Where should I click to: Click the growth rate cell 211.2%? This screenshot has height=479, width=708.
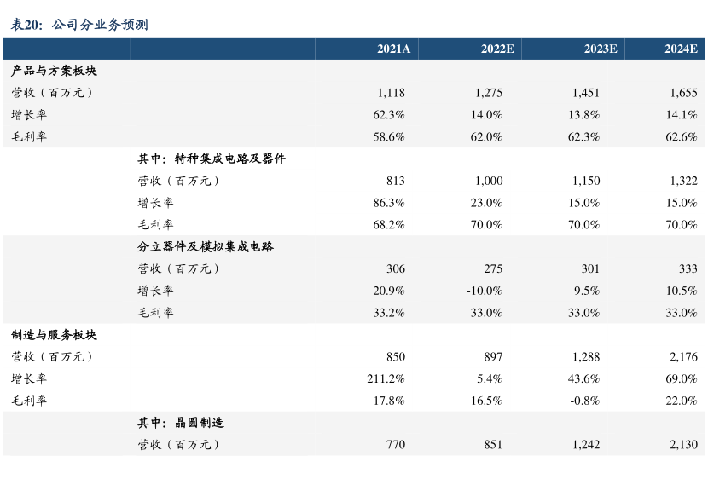pyautogui.click(x=386, y=379)
